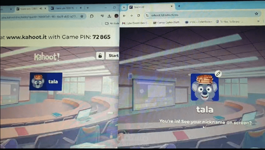Click the large tala nickname text
Screen dimensions: 265x150
205,110
